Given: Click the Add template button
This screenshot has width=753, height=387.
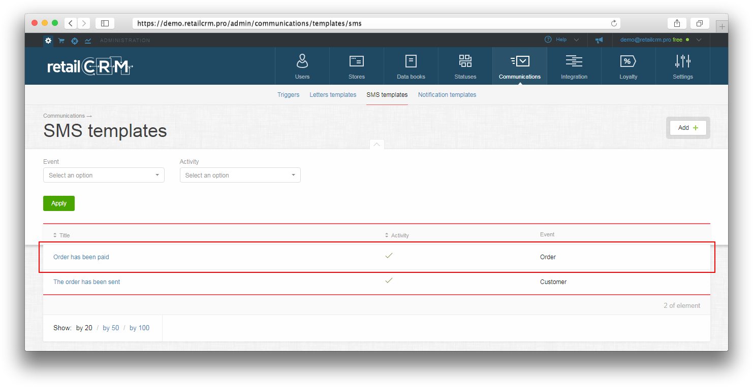Looking at the screenshot, I should 688,128.
